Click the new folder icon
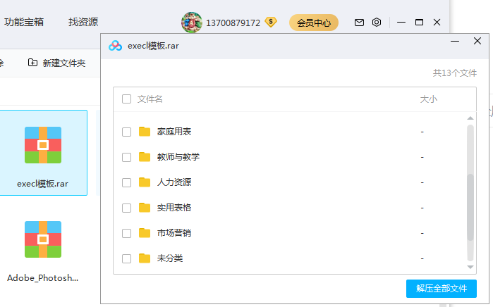Image resolution: width=493 pixels, height=307 pixels. pos(32,63)
